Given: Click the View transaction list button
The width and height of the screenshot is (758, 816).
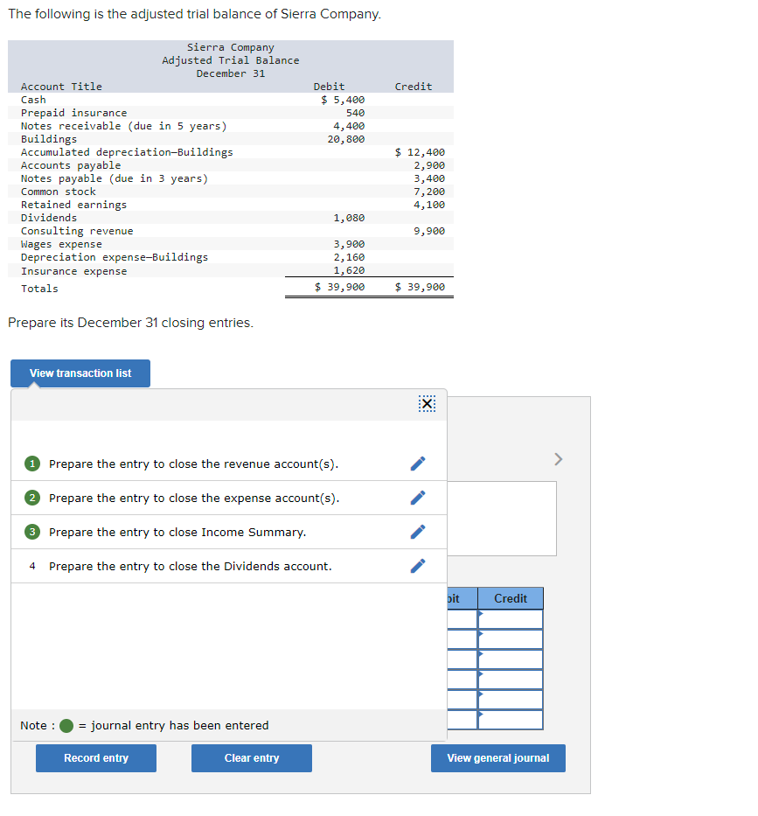Looking at the screenshot, I should coord(80,373).
